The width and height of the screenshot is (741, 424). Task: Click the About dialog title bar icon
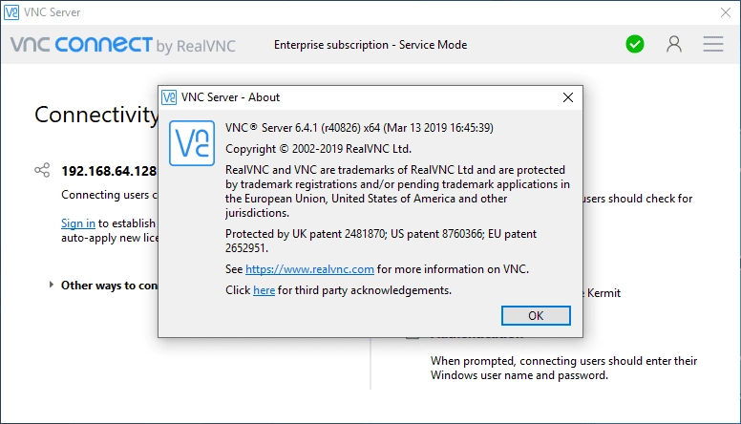tap(169, 97)
